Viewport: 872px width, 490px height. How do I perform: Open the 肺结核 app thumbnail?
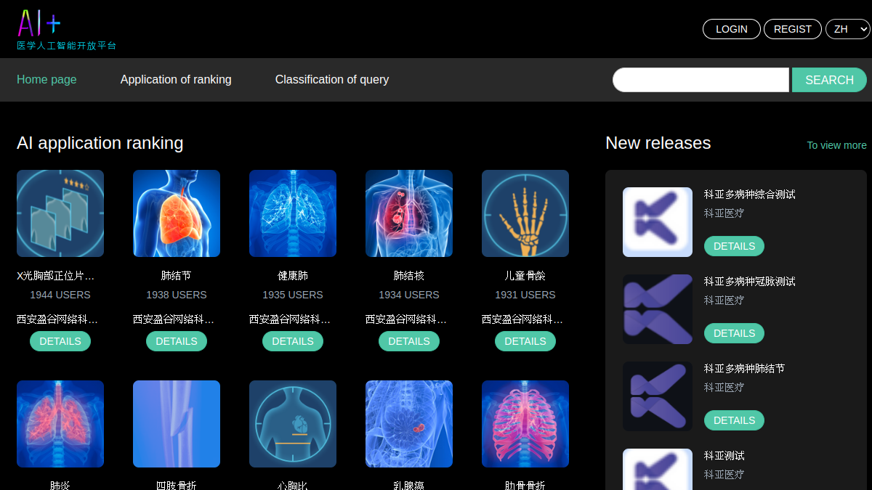409,213
